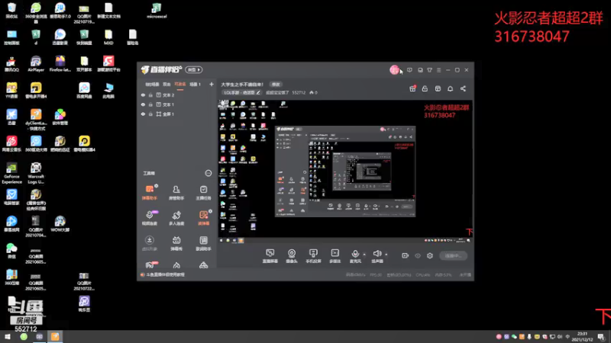Start 多人连麦 from the toolbox

(x=176, y=218)
